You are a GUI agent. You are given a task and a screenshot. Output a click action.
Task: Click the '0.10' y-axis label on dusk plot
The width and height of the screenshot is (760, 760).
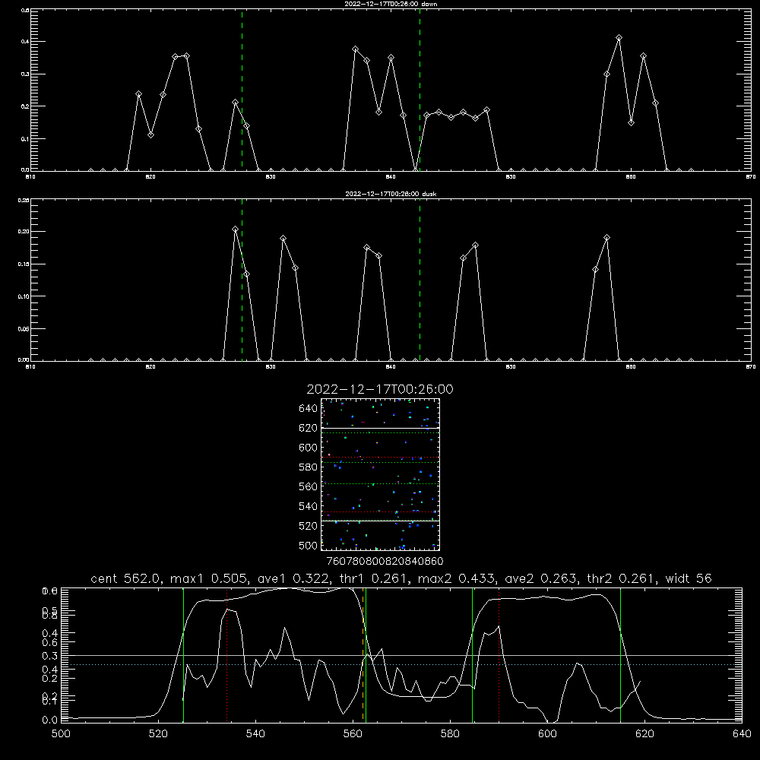[x=24, y=296]
